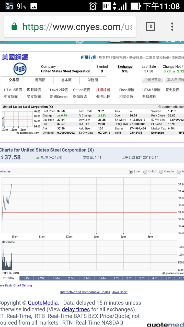Select the Line chart type radio

tap(131, 172)
